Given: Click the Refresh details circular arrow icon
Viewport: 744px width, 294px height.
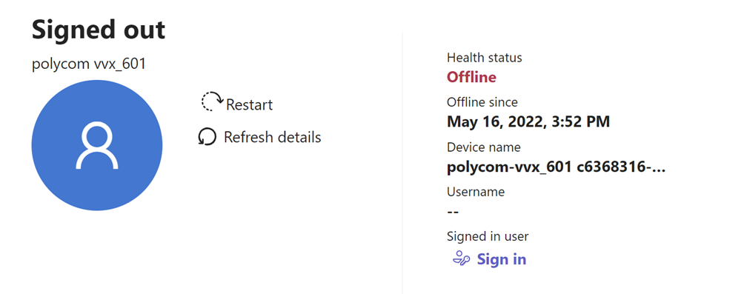Looking at the screenshot, I should (207, 137).
